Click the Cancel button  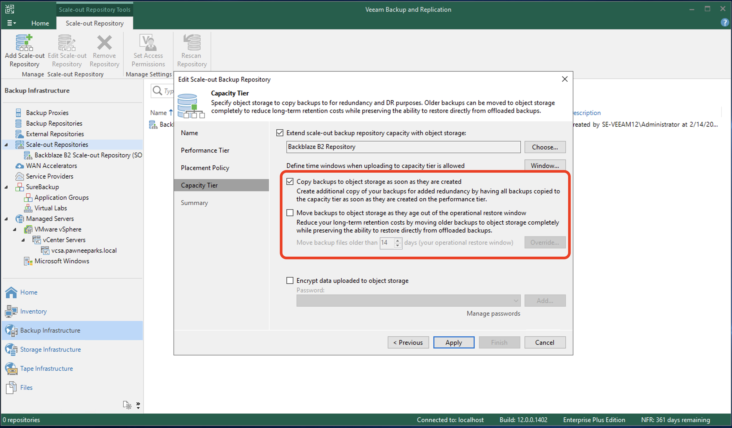(545, 343)
